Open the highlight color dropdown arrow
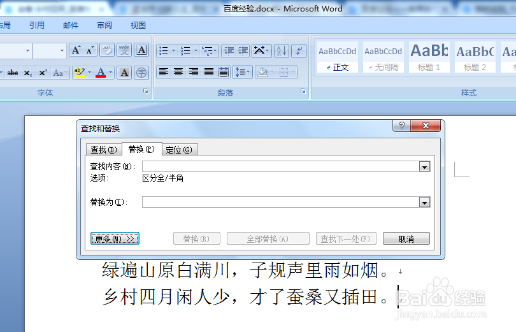The height and width of the screenshot is (332, 516). (90, 73)
